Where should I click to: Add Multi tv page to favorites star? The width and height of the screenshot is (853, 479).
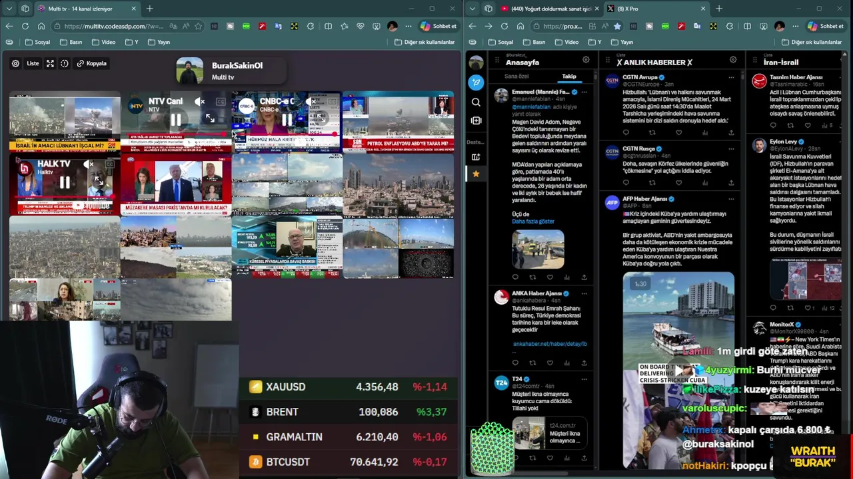(198, 26)
